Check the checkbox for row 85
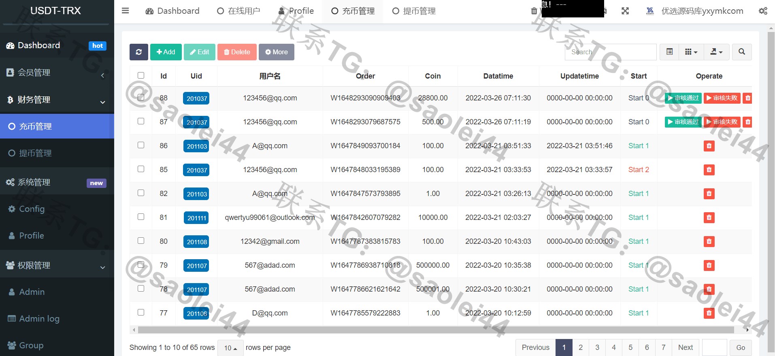775x356 pixels. pos(141,169)
